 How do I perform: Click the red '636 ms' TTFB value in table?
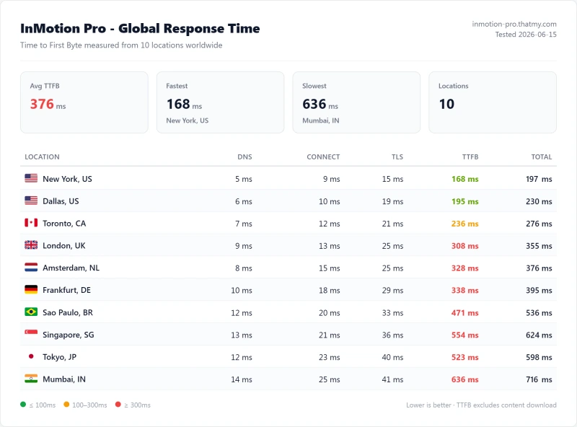(465, 379)
